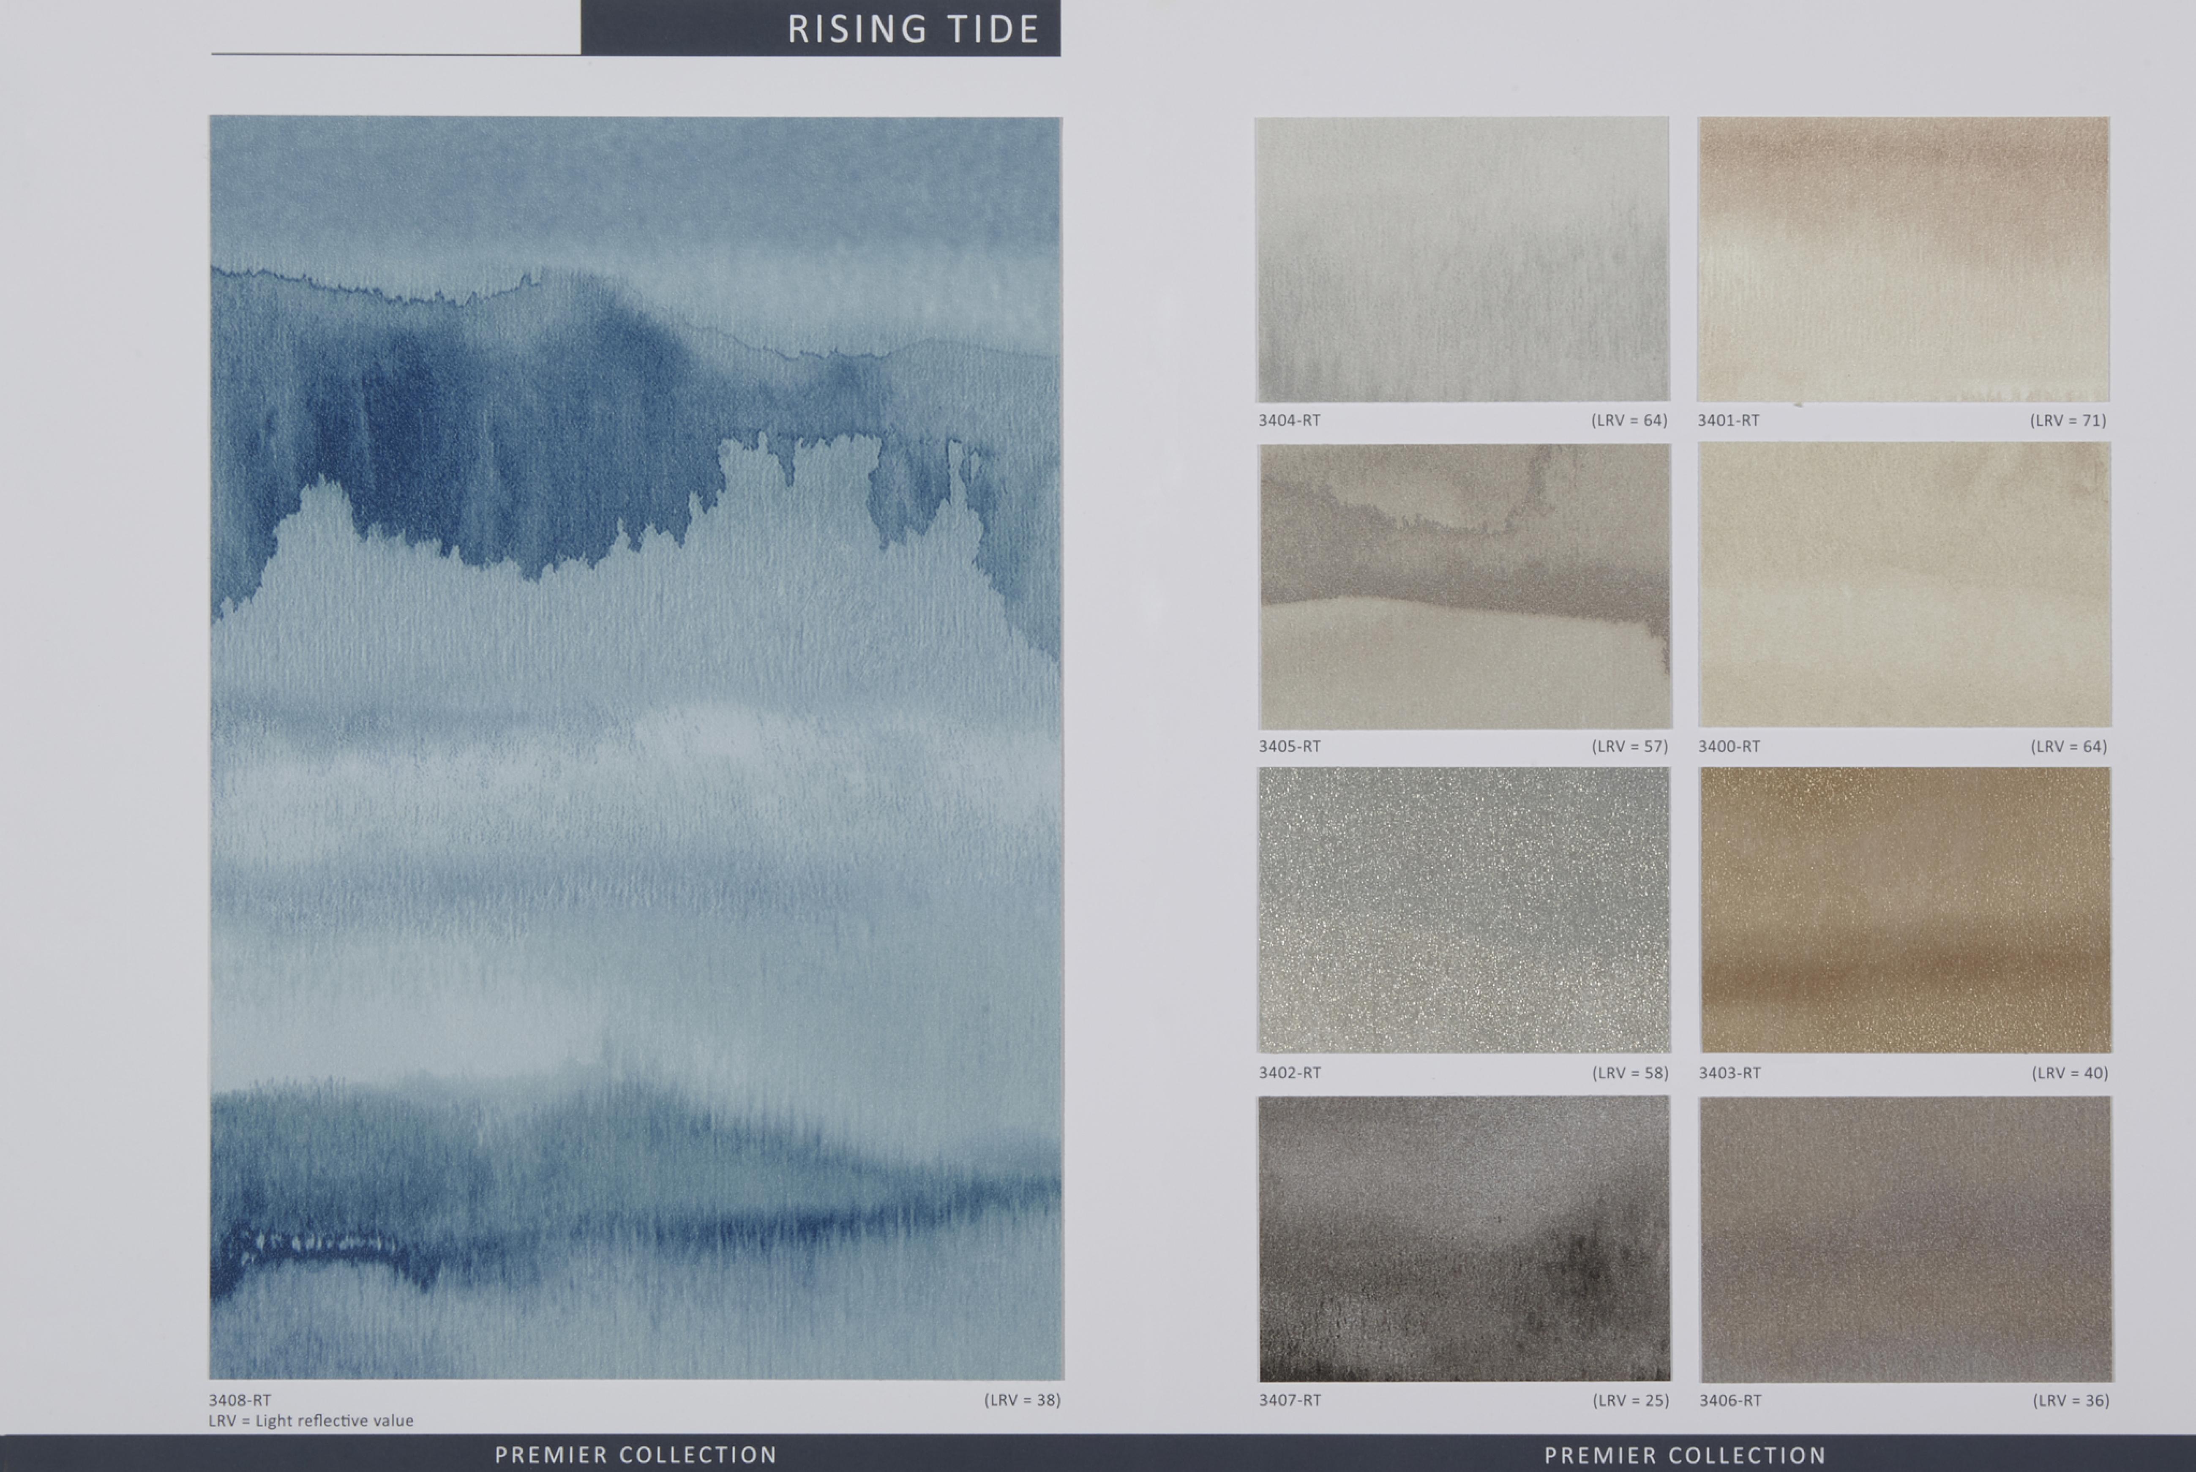Click the LRV = 38 label
Image resolution: width=2196 pixels, height=1472 pixels.
(x=1023, y=1400)
